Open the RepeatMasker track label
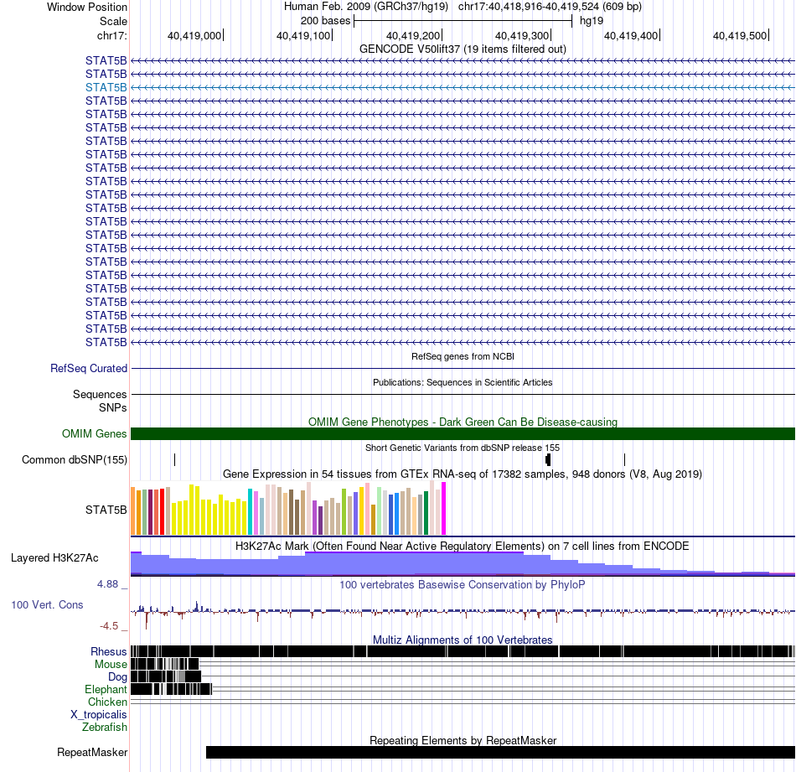 click(x=92, y=752)
